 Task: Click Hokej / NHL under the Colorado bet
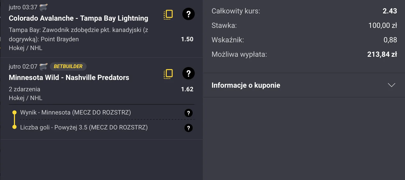tap(26, 48)
